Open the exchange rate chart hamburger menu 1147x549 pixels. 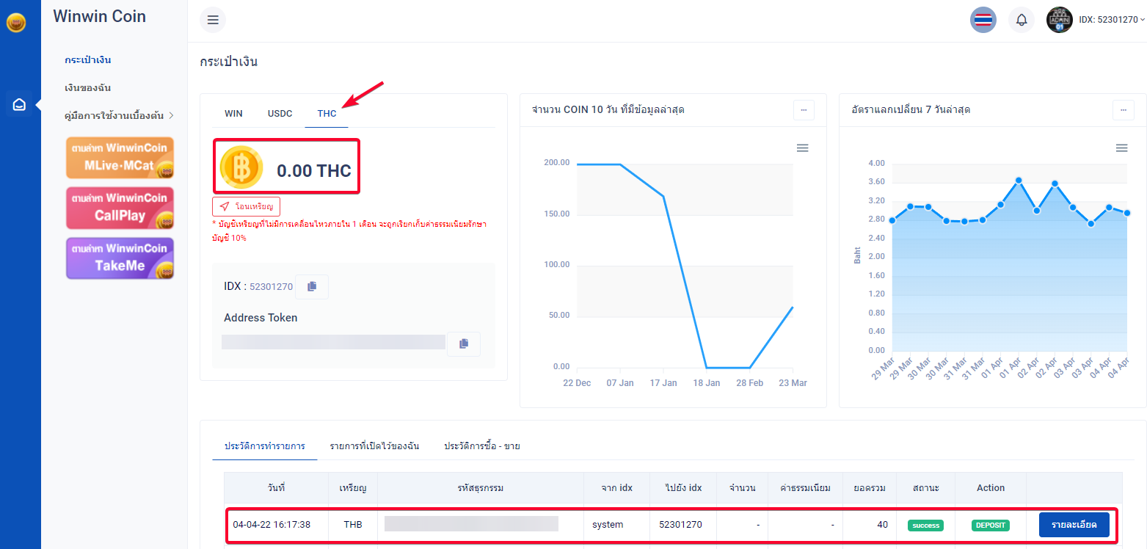coord(1121,148)
